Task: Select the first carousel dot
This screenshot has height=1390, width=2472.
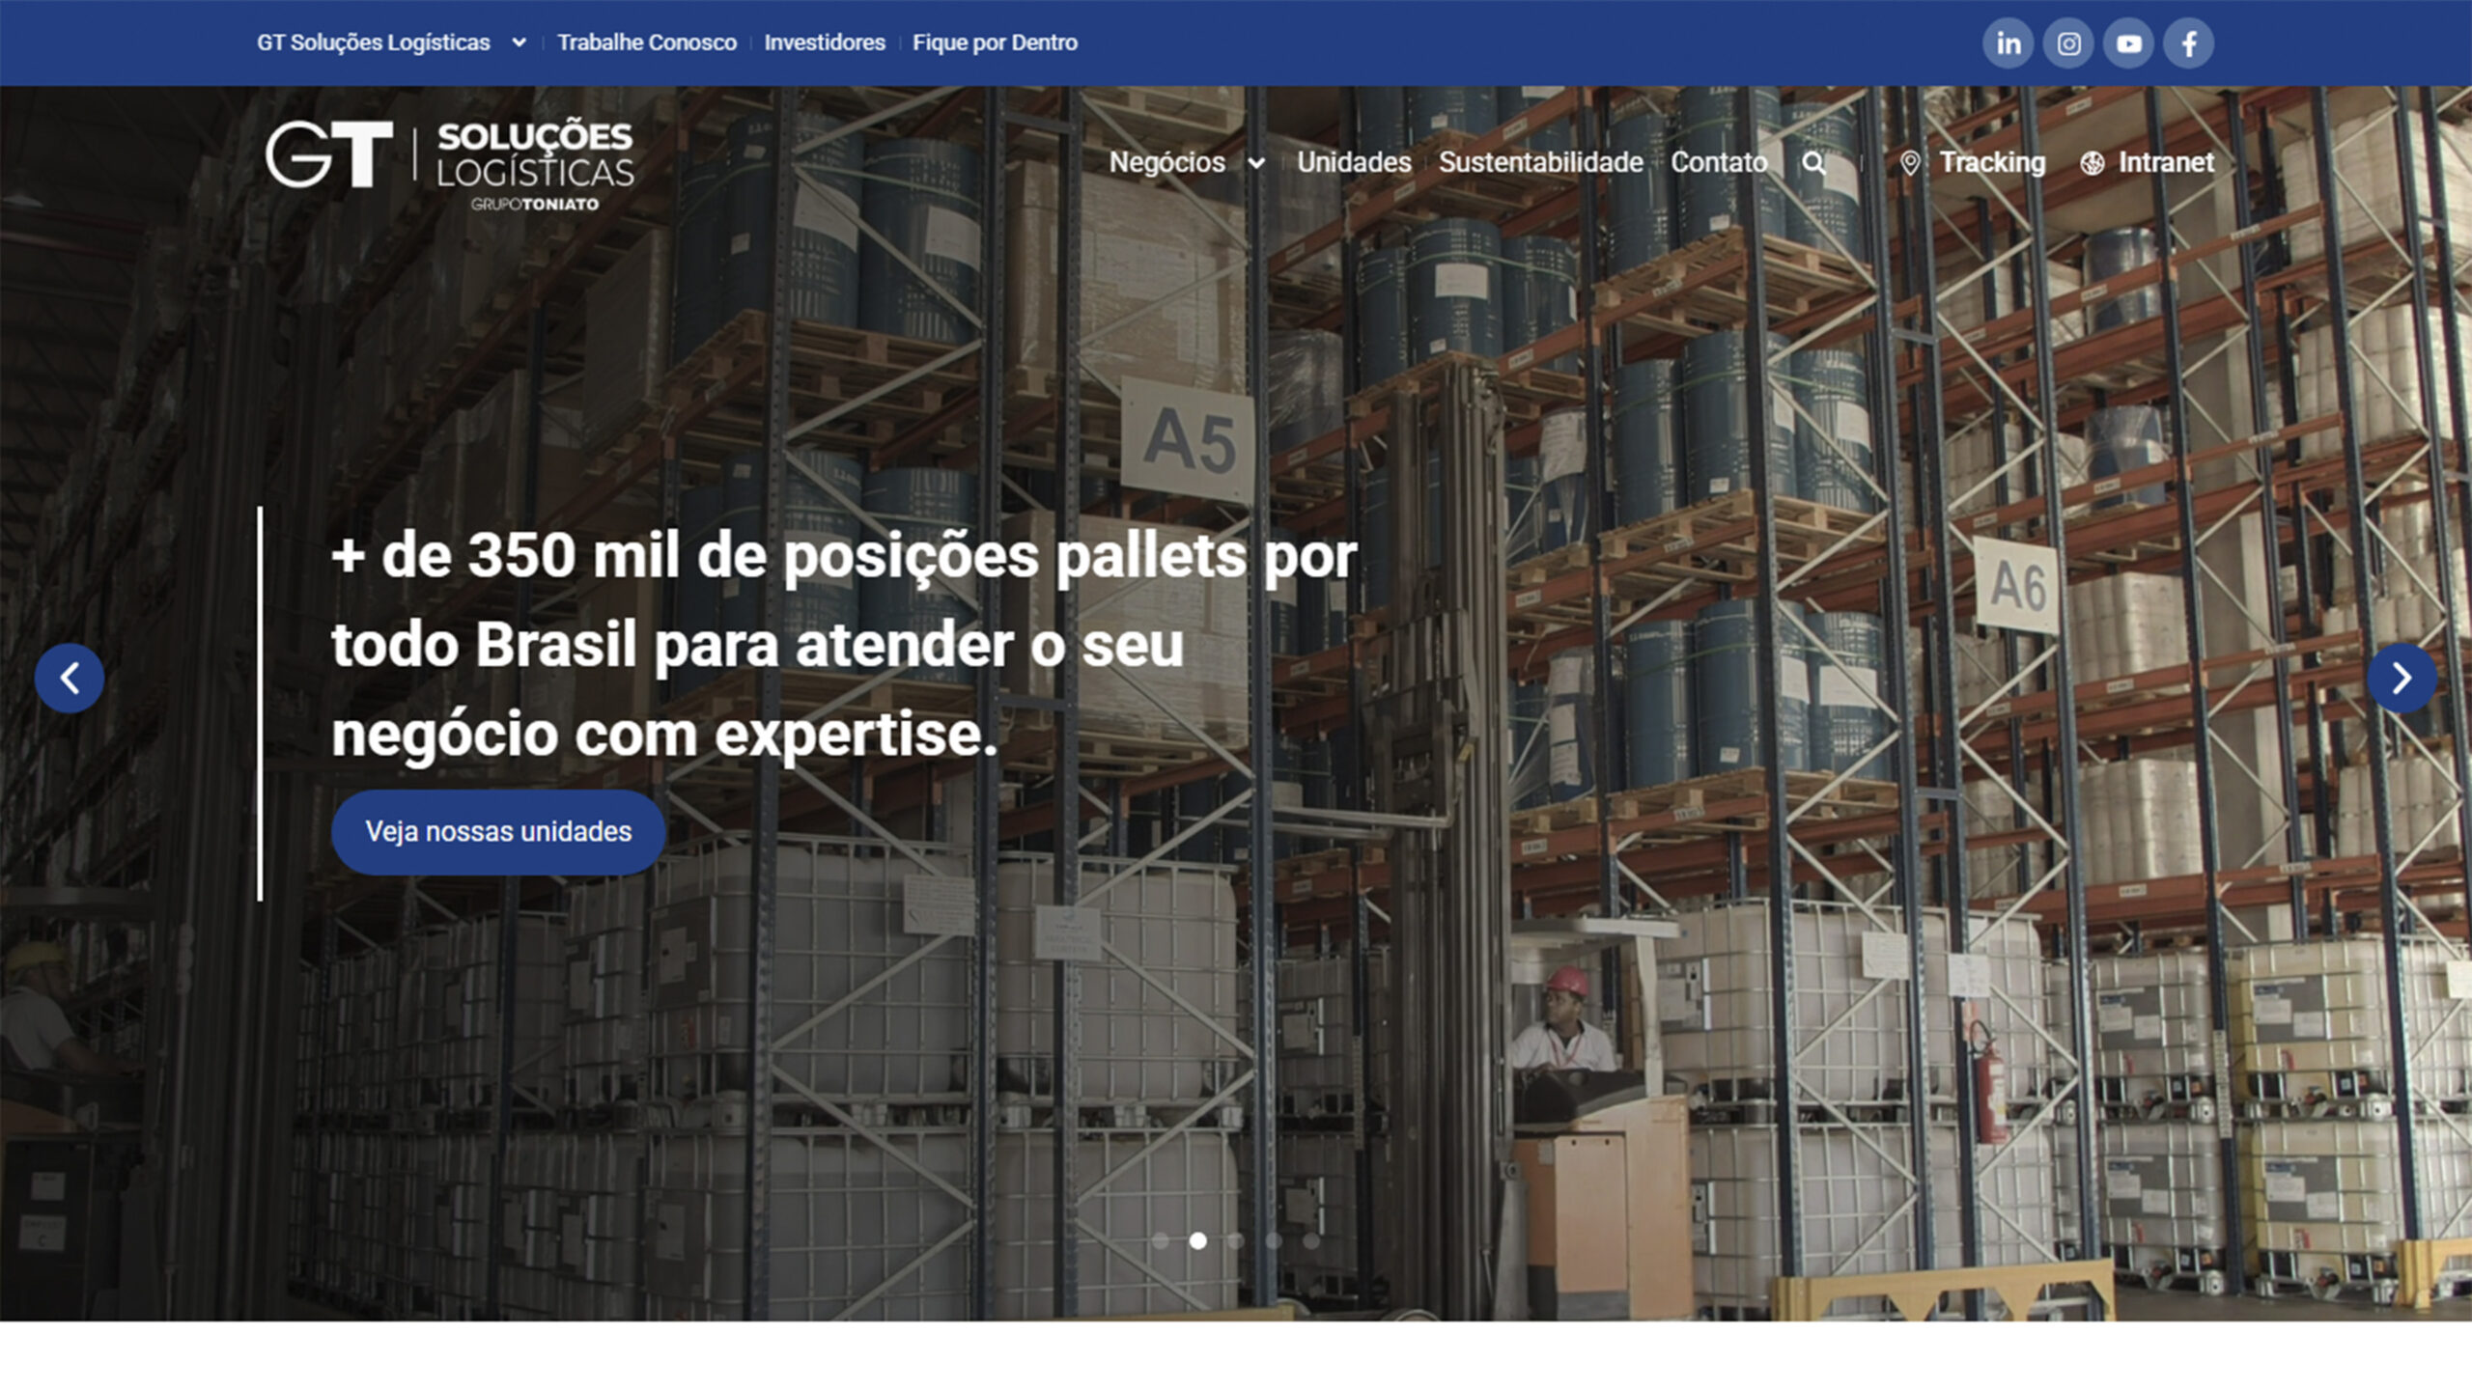Action: [x=1160, y=1240]
